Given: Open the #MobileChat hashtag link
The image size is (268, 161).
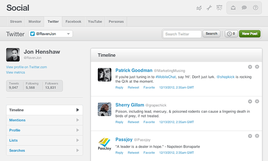Looking at the screenshot, I should 165,77.
